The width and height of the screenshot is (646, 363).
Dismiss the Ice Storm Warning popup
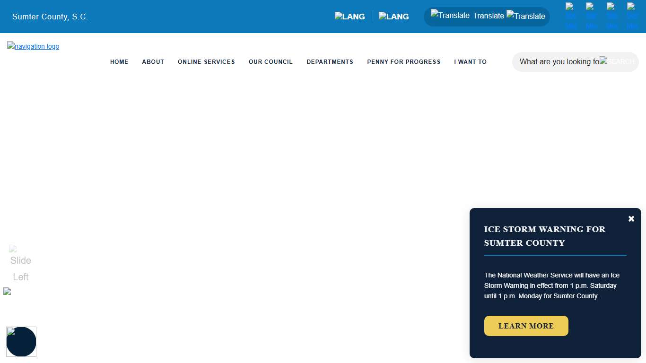pos(631,219)
